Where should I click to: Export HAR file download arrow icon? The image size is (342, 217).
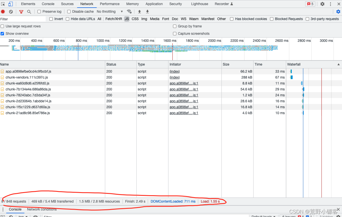point(147,12)
